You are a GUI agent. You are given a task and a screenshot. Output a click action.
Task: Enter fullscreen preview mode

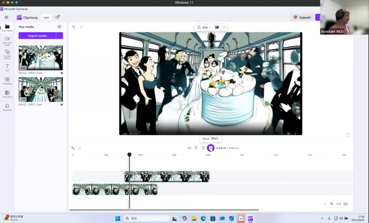[347, 135]
